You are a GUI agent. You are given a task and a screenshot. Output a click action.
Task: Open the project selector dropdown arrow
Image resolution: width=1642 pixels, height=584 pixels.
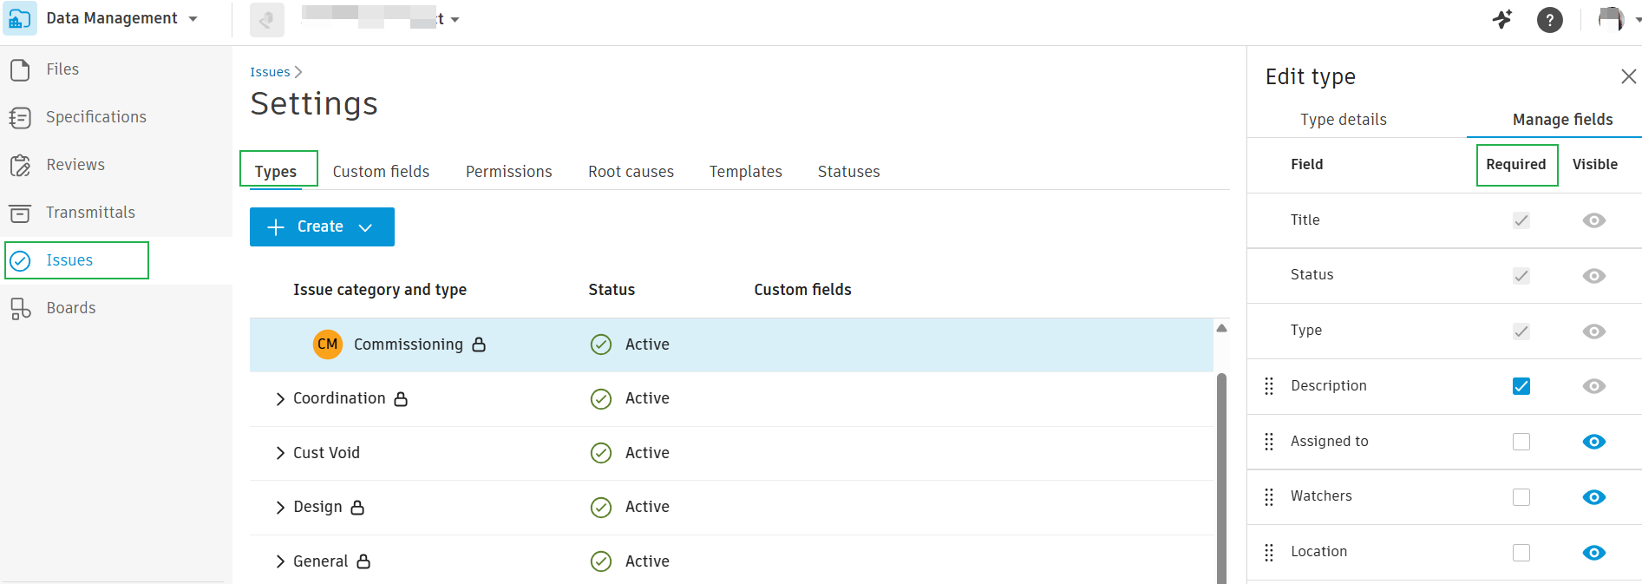click(x=455, y=19)
